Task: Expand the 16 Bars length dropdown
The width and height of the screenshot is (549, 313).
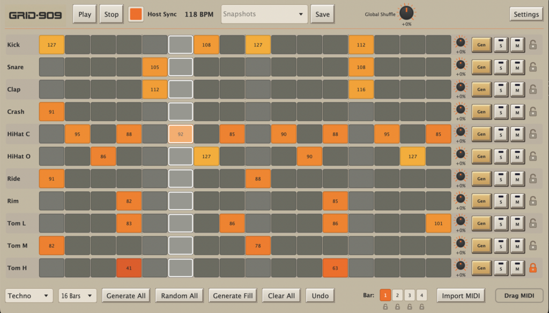Action: coord(77,295)
